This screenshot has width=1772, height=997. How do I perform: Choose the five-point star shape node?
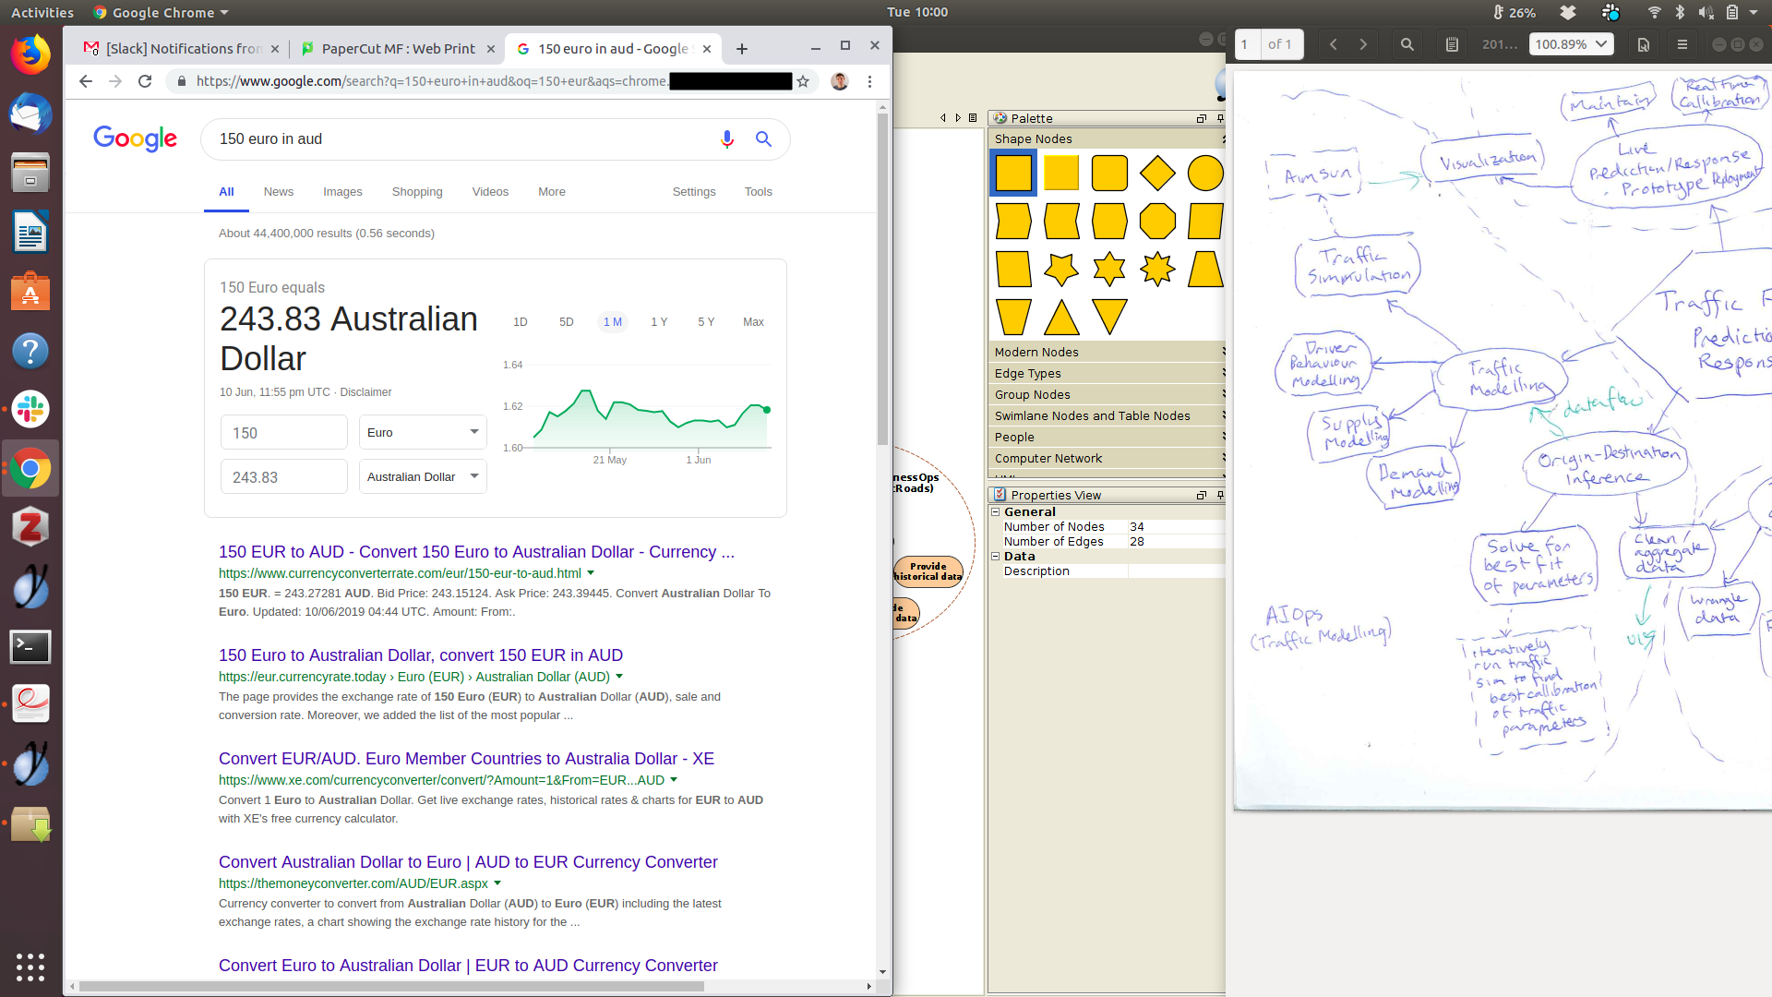pos(1061,270)
